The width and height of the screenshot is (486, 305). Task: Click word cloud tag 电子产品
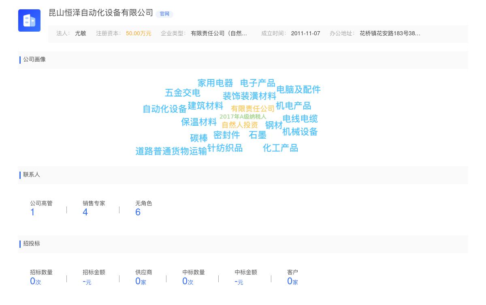click(258, 83)
